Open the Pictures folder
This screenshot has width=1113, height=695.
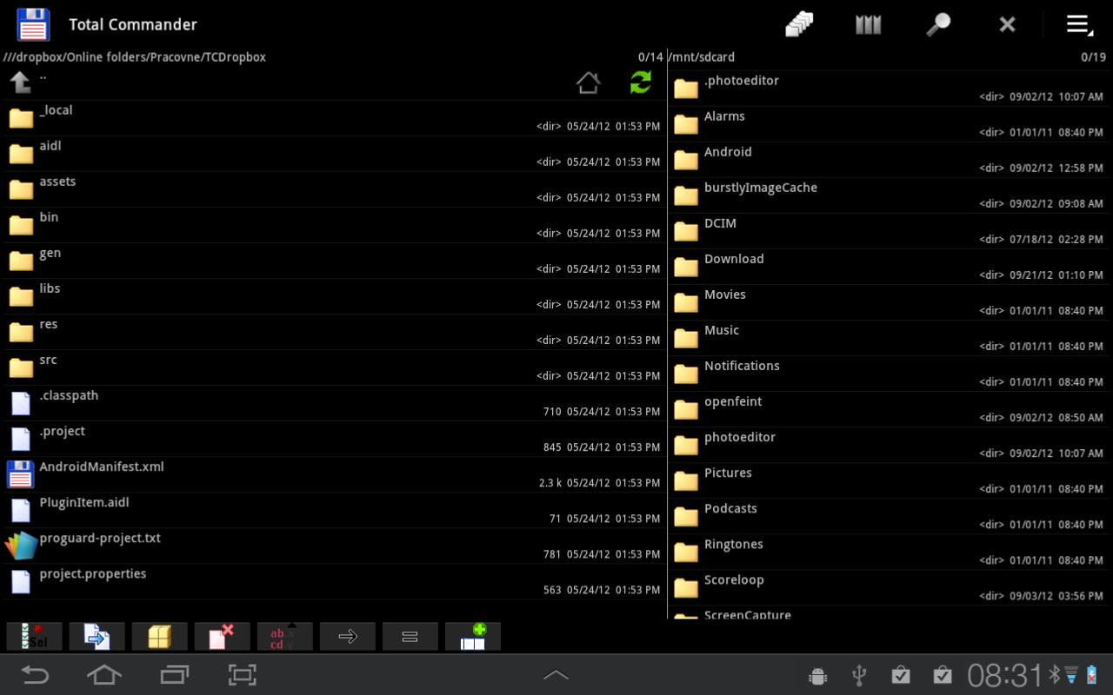(890, 480)
